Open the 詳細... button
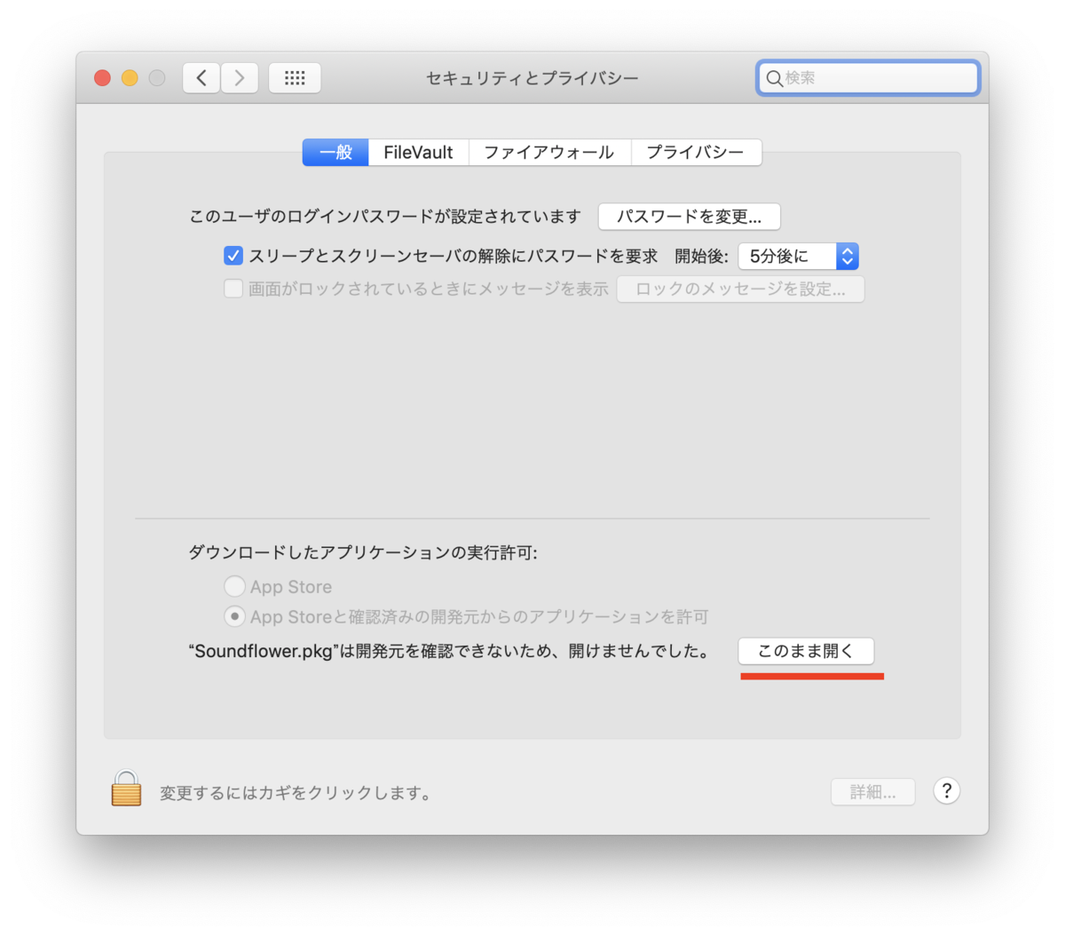 tap(872, 792)
